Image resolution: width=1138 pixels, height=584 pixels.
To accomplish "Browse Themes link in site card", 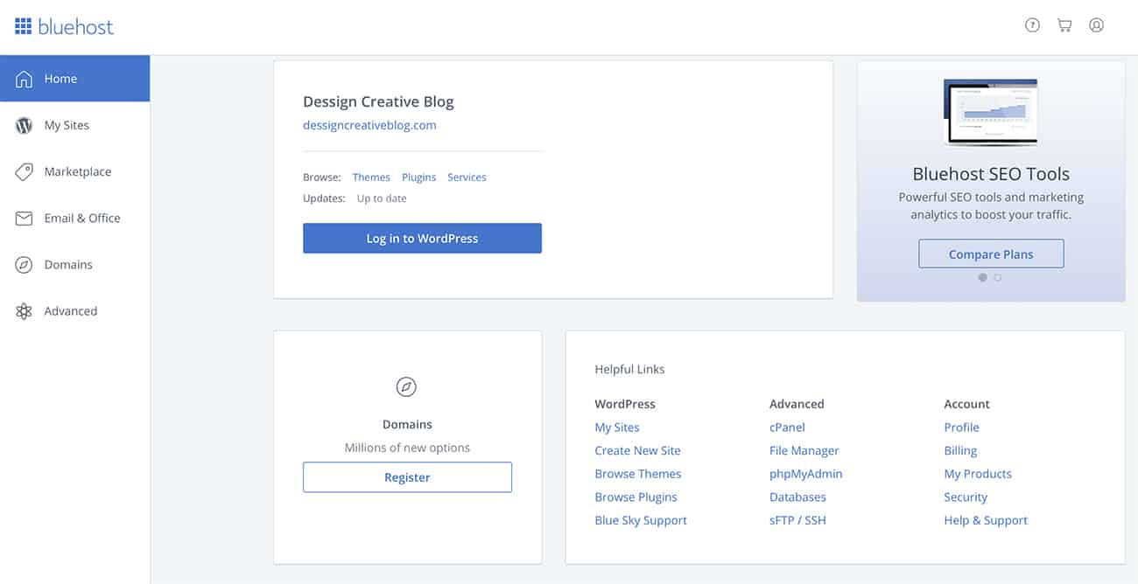I will (x=371, y=177).
